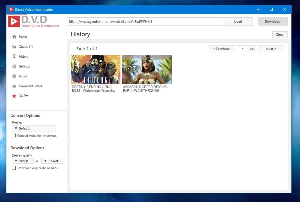This screenshot has height=202, width=300.
Task: Click the Load button
Action: [238, 21]
